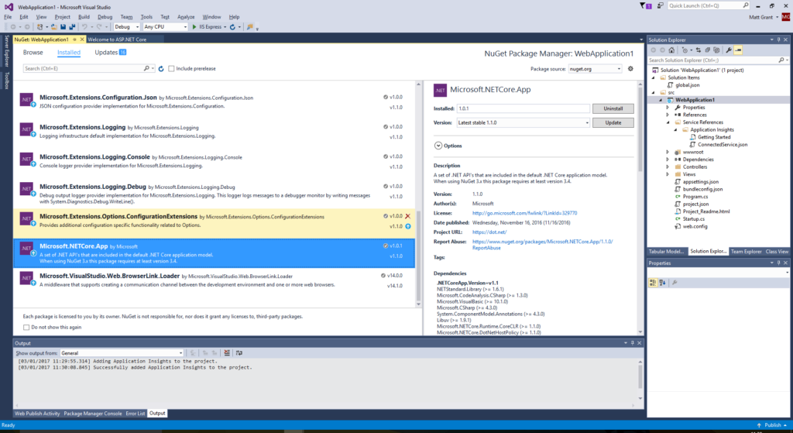This screenshot has width=793, height=433.
Task: Refresh the NuGet package list
Action: 161,68
